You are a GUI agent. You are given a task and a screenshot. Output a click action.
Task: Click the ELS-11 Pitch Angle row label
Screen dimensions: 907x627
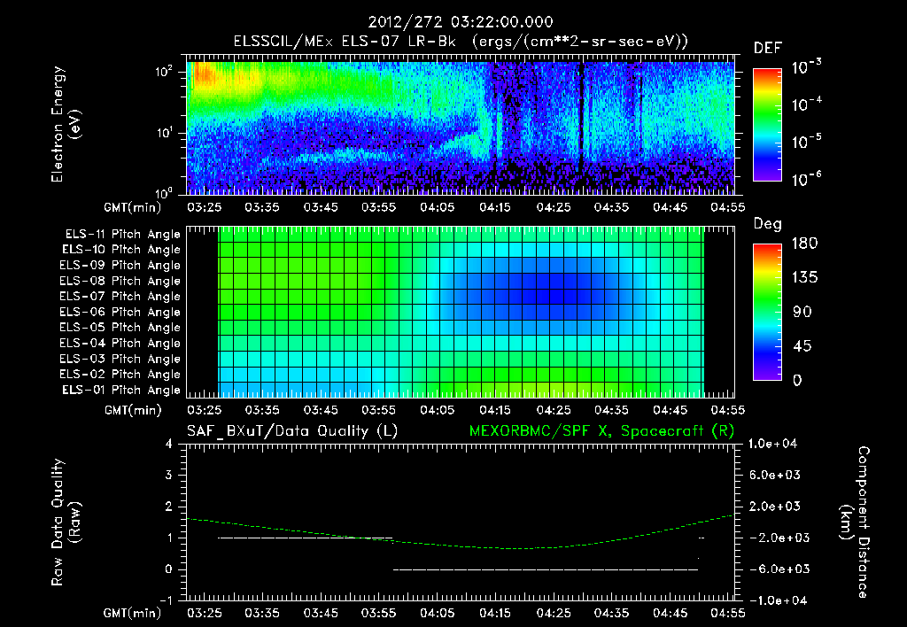(122, 235)
